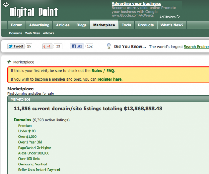Viewport: 209px width, 174px height.
Task: Open Seller Uses Instant Payment listings
Action: [x=39, y=170]
